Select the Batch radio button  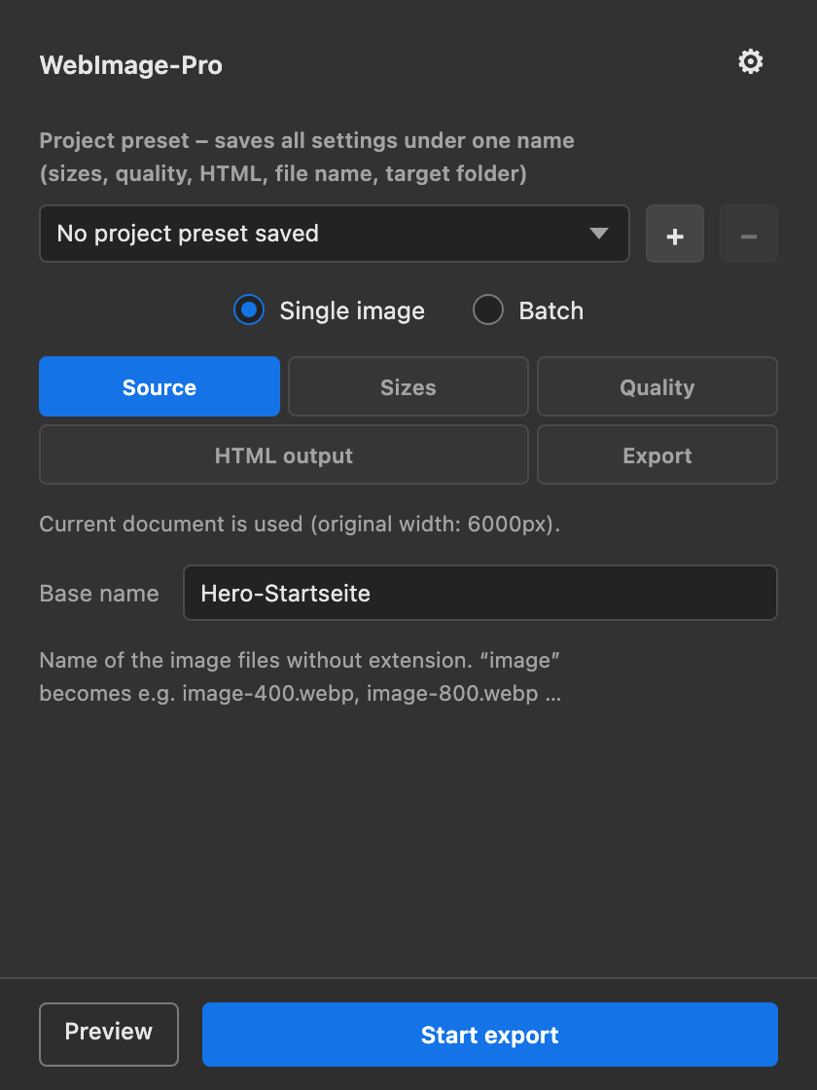(487, 310)
